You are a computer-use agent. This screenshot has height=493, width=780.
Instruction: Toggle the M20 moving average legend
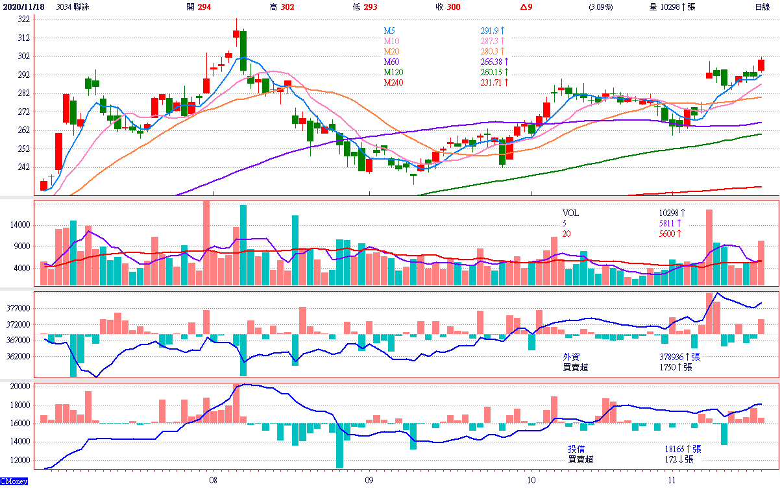tap(391, 51)
